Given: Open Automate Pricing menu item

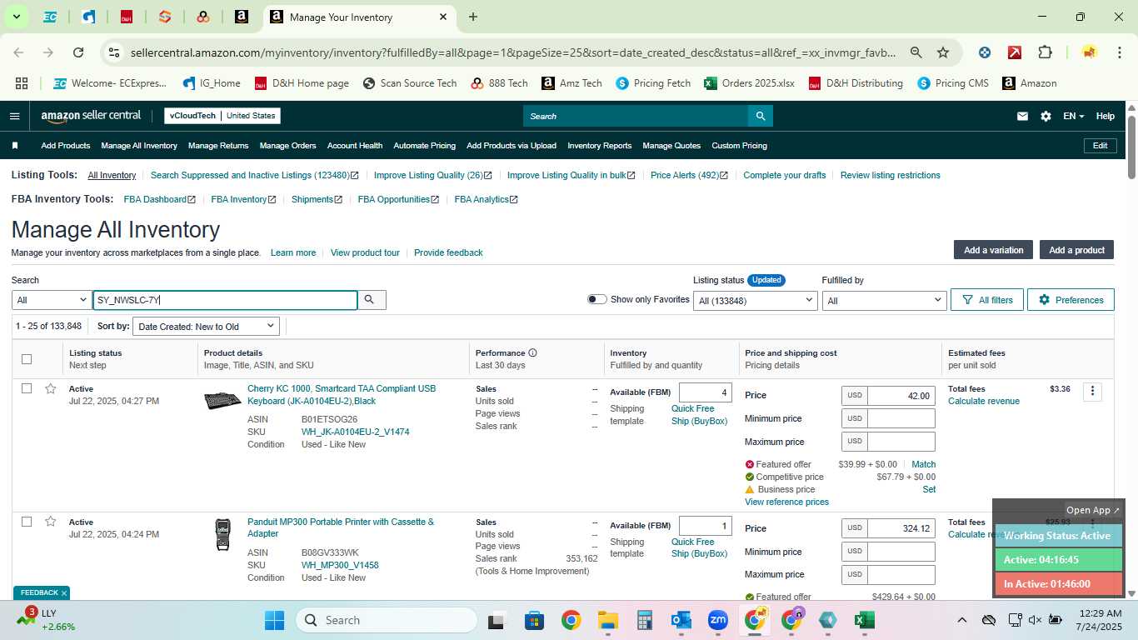Looking at the screenshot, I should pos(424,146).
